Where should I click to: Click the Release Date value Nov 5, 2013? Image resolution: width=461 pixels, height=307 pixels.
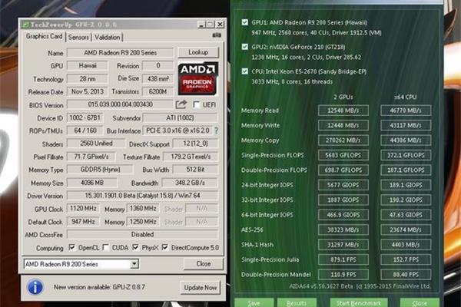[x=88, y=91]
